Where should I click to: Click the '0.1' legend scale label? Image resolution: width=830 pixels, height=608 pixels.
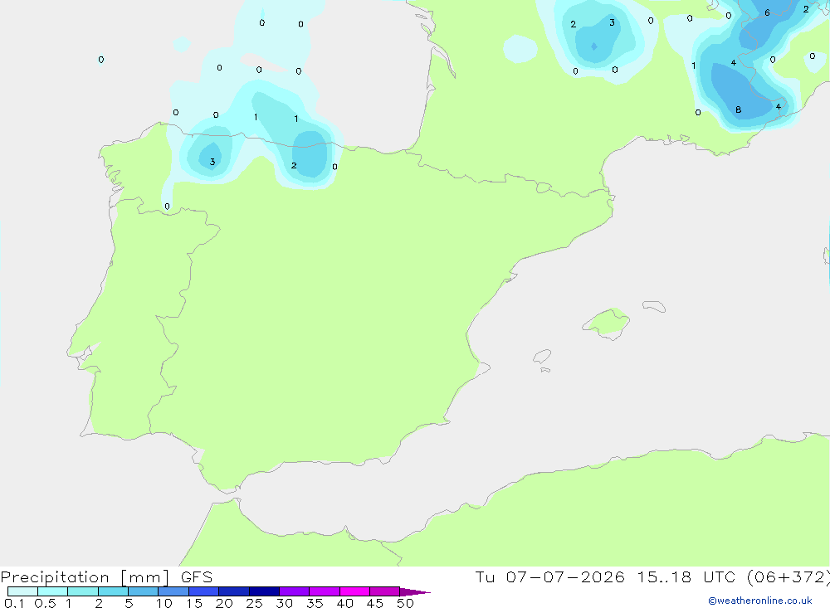coord(14,603)
